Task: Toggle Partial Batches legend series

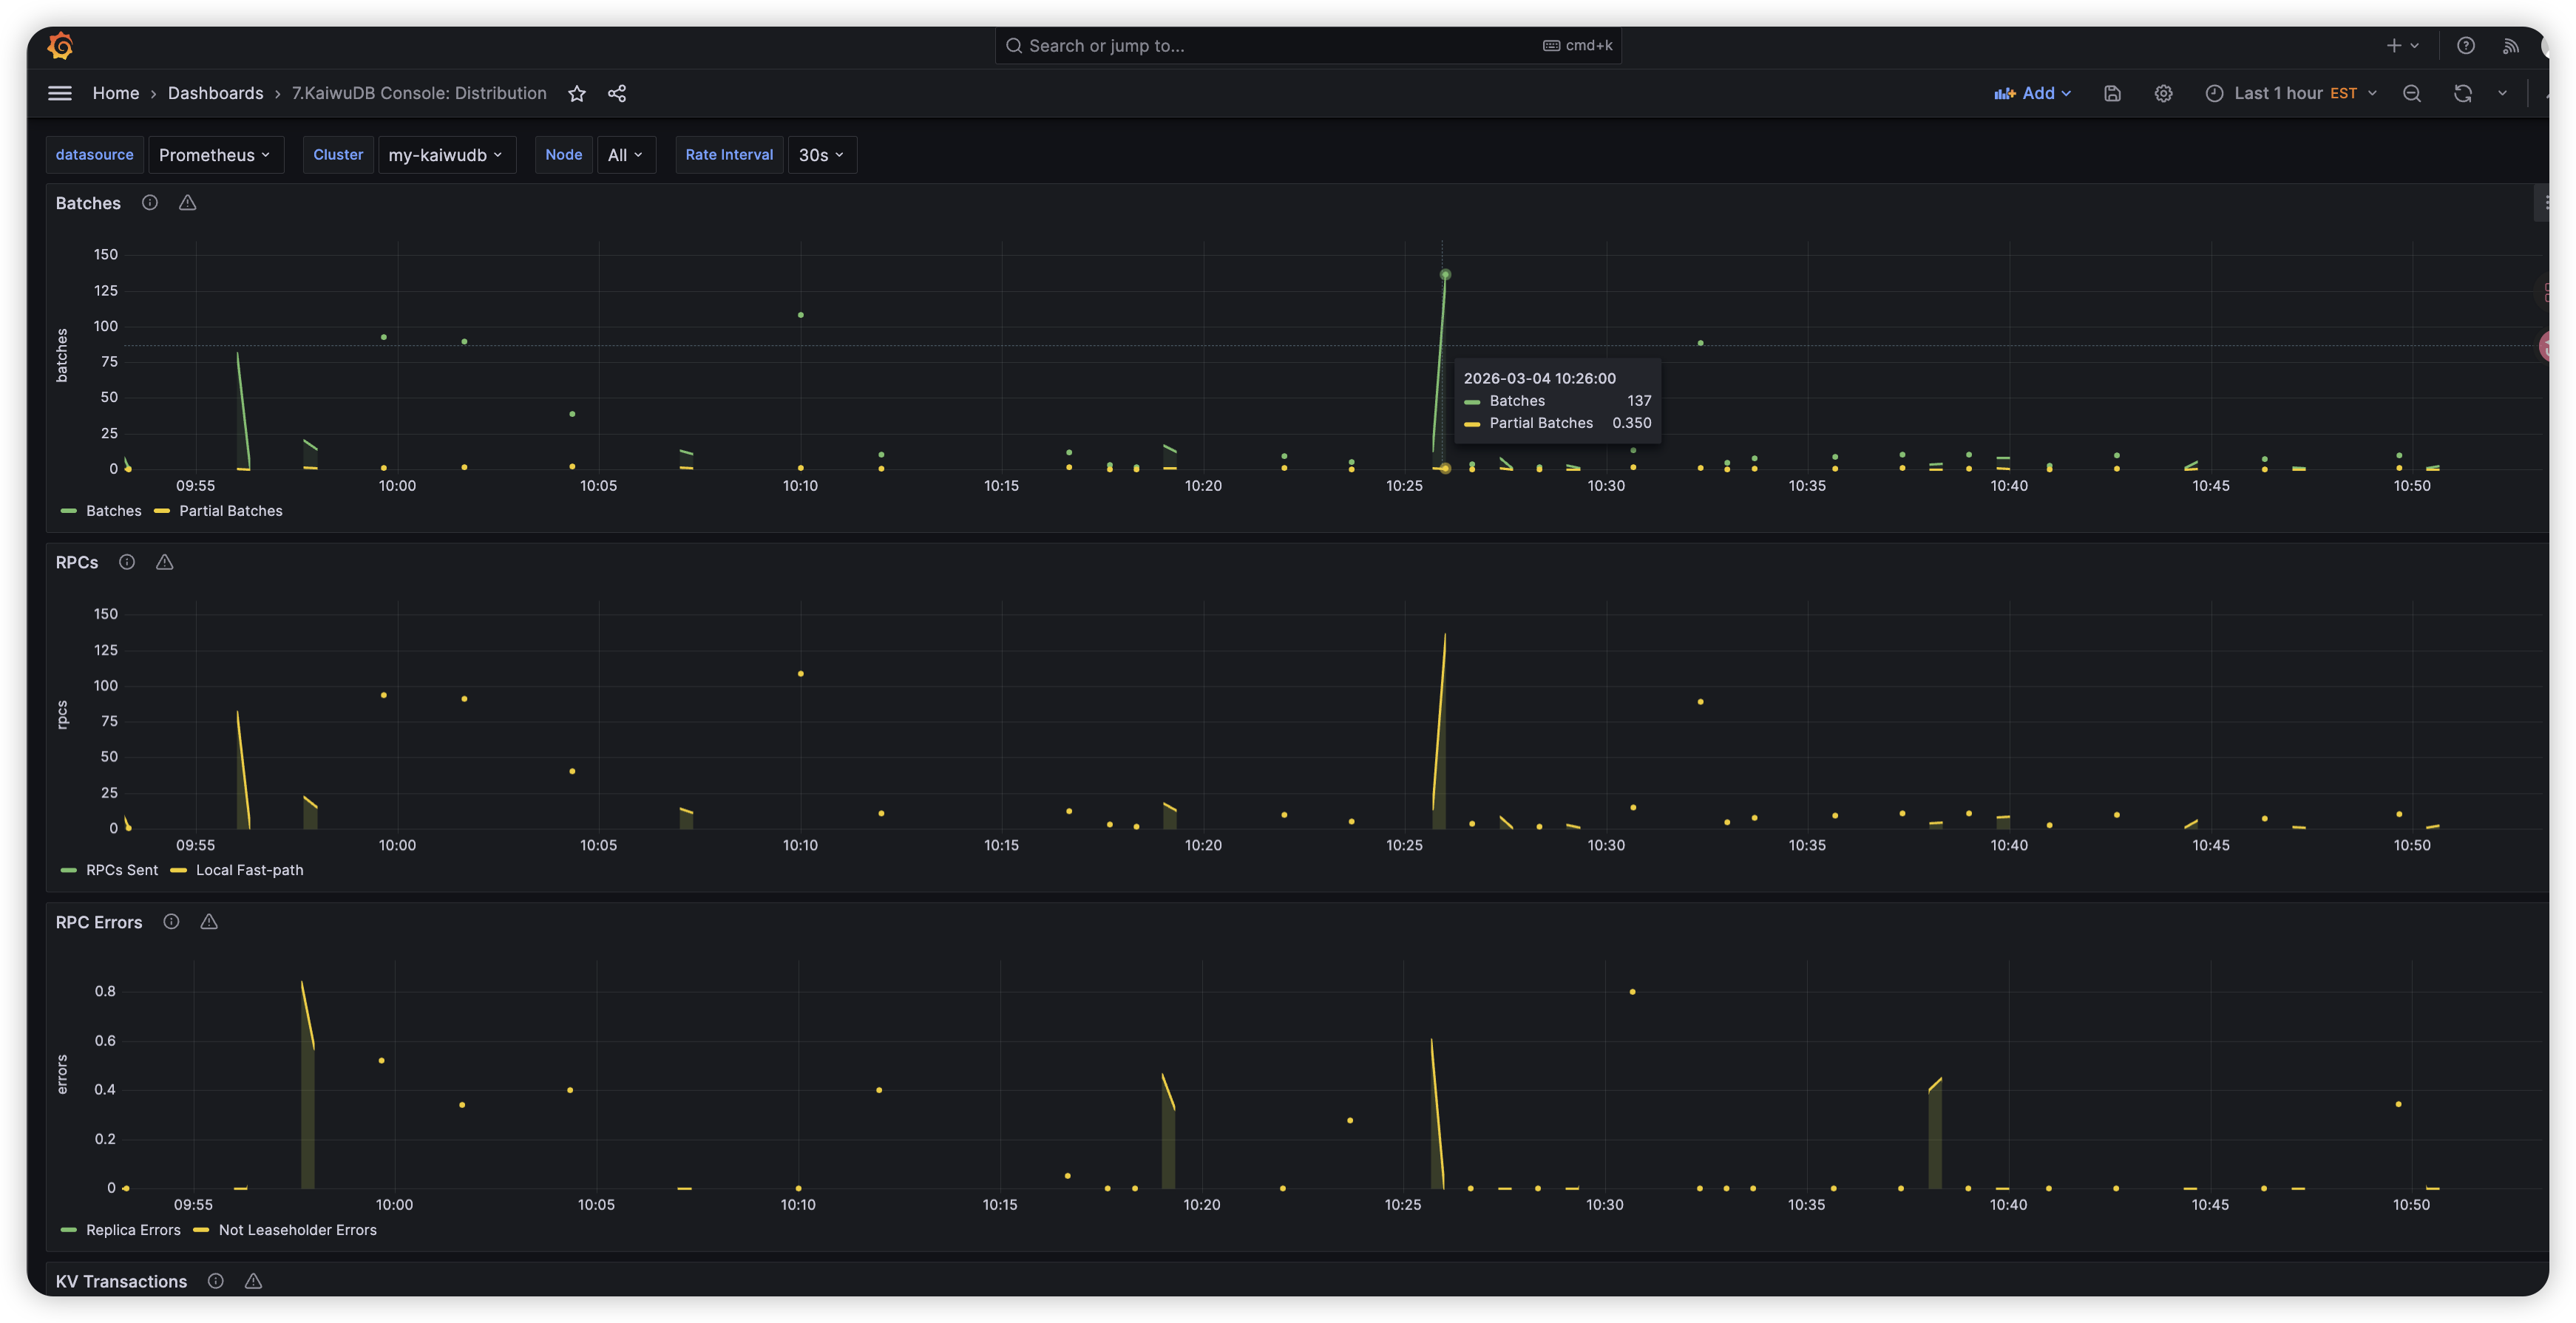Action: pos(230,511)
